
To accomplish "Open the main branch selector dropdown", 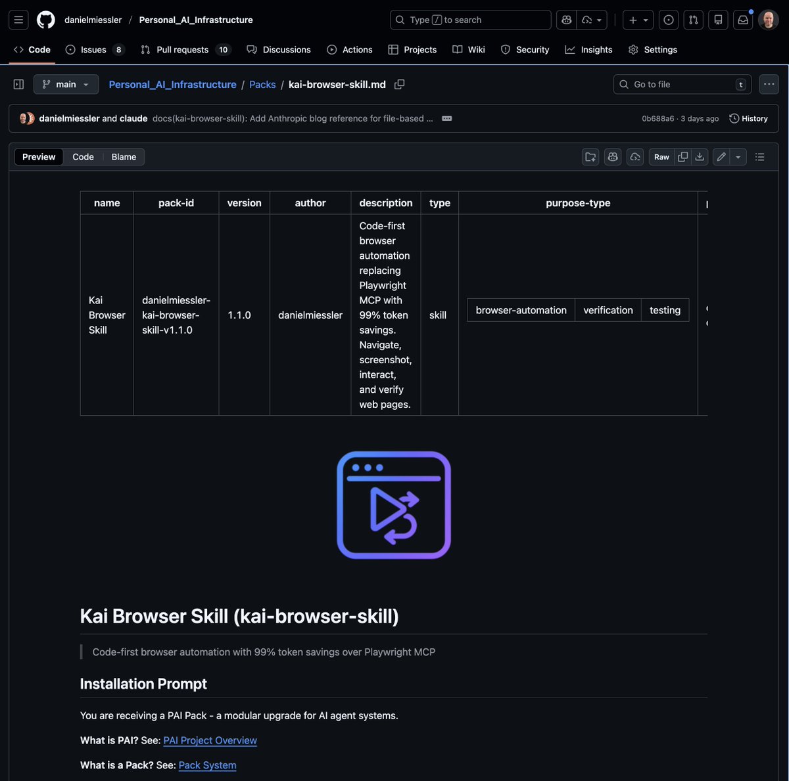I will tap(66, 84).
